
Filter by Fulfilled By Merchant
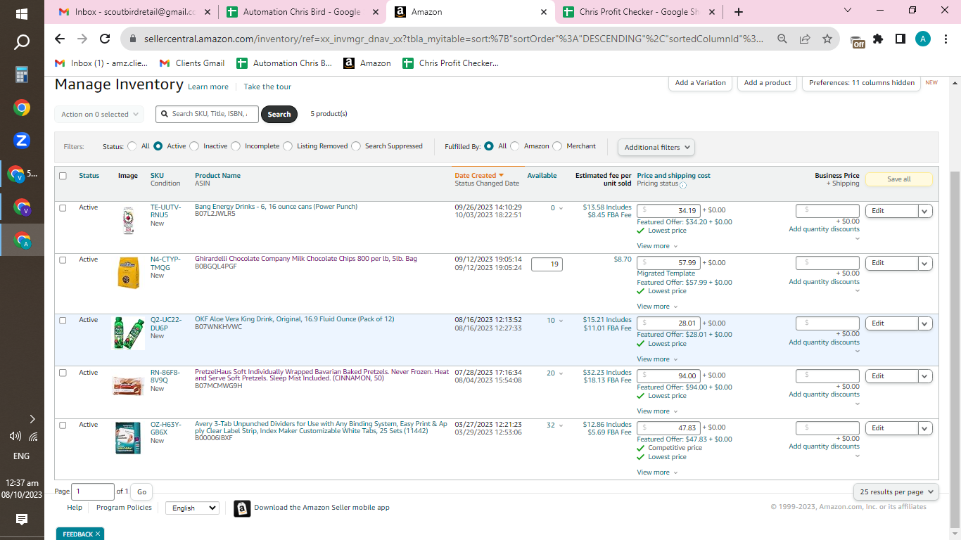557,146
